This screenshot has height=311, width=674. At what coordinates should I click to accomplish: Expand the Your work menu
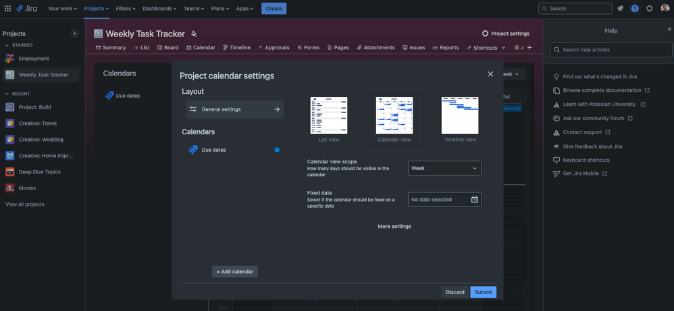[x=62, y=9]
